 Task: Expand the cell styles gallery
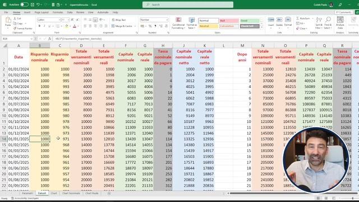[x=262, y=27]
